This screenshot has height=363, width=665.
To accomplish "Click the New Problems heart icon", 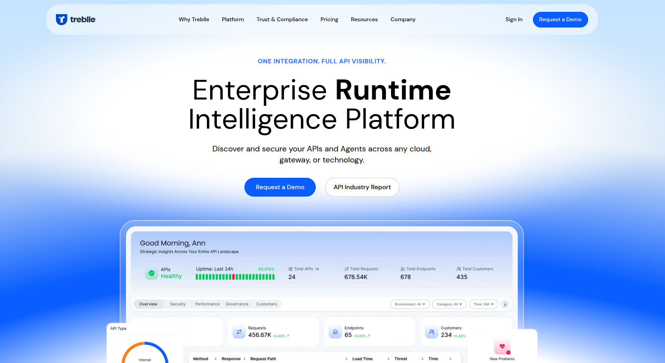I will coord(502,346).
